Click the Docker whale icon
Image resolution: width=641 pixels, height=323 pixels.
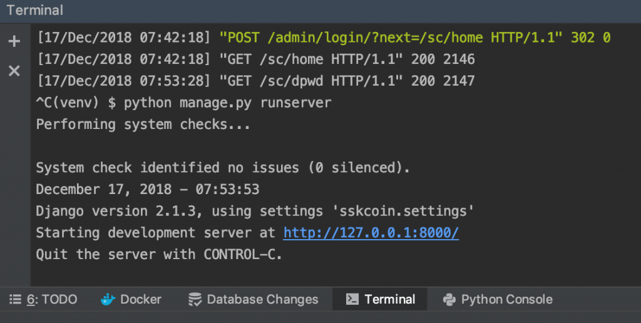(x=108, y=300)
